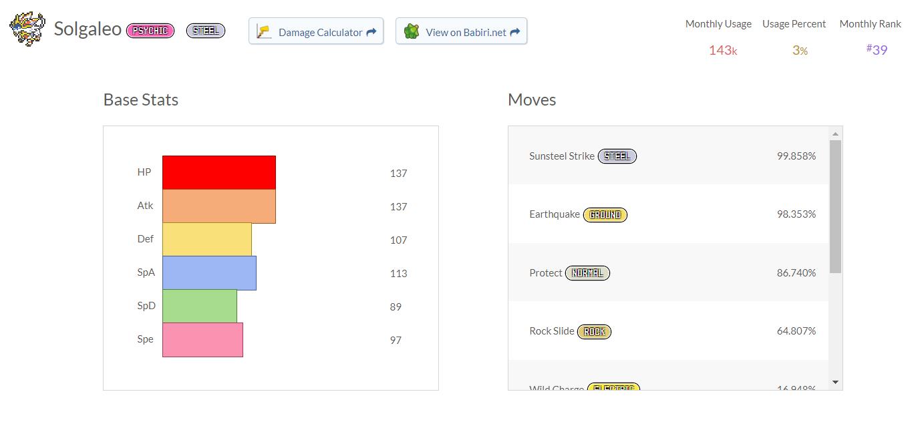Viewport: 922px width, 422px height.
Task: Click the Solgaleo sprite icon
Action: pos(27,29)
